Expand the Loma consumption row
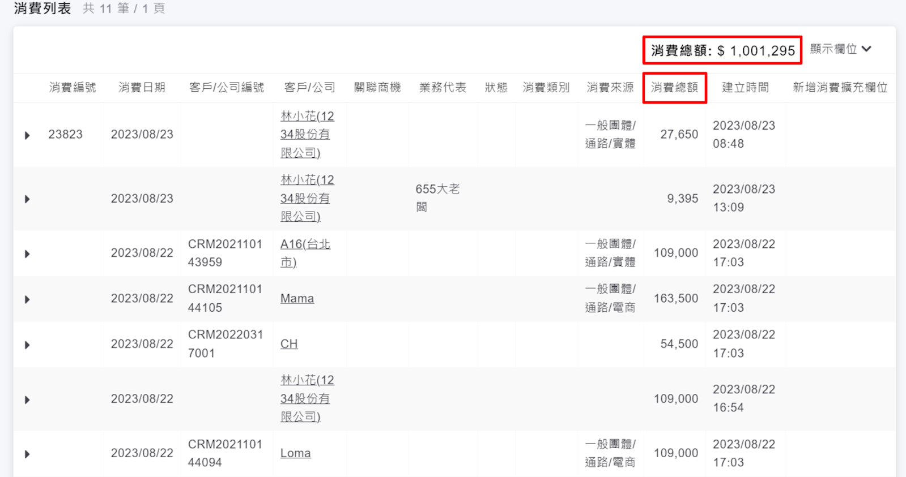This screenshot has width=906, height=477. (x=27, y=454)
